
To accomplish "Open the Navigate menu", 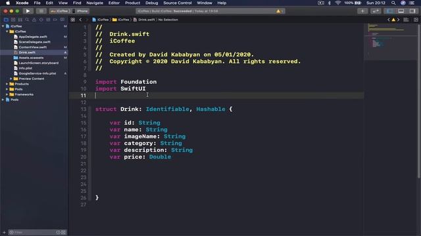I will (x=95, y=3).
